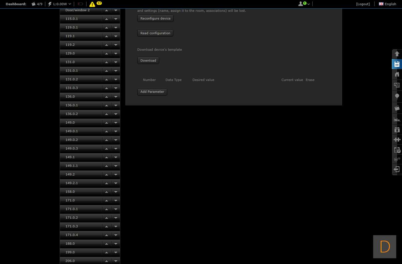Open the yellow warning notifications icon
402x264 pixels.
[92, 4]
